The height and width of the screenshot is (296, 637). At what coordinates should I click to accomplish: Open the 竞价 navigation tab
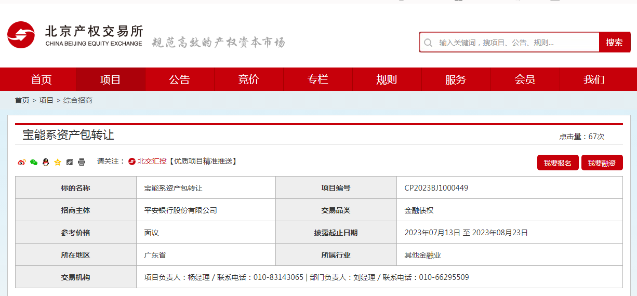[x=249, y=79]
